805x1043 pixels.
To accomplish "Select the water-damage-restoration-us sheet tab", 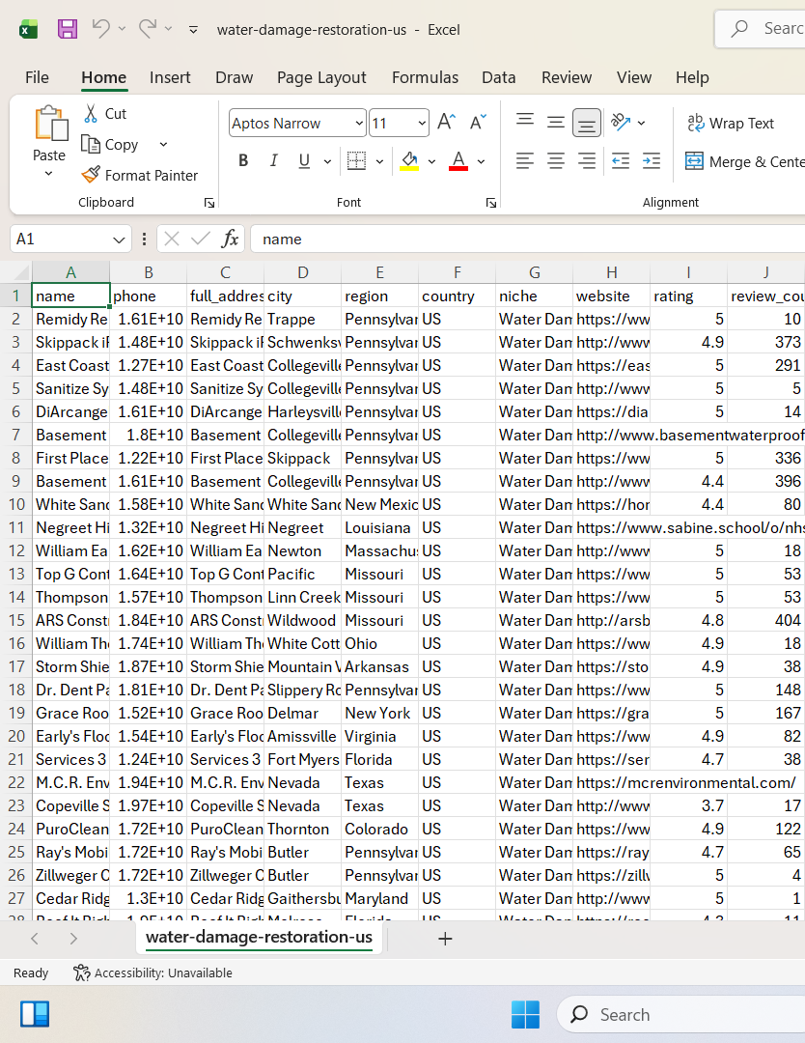I will [x=260, y=938].
